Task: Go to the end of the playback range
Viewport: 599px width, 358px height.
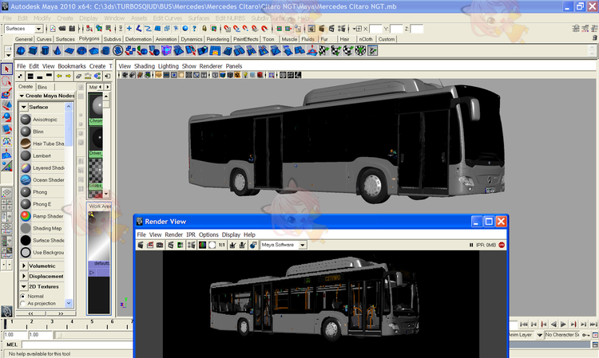Action: pos(593,324)
